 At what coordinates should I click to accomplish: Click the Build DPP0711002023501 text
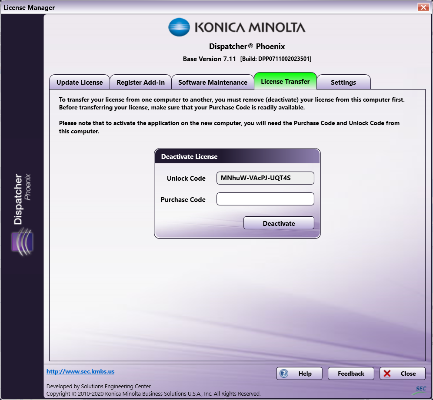tap(276, 59)
